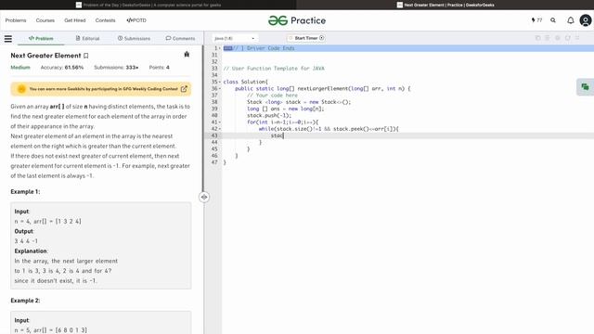This screenshot has height=334, width=594.
Task: Click the 'Your code here' comment line
Action: 272,96
